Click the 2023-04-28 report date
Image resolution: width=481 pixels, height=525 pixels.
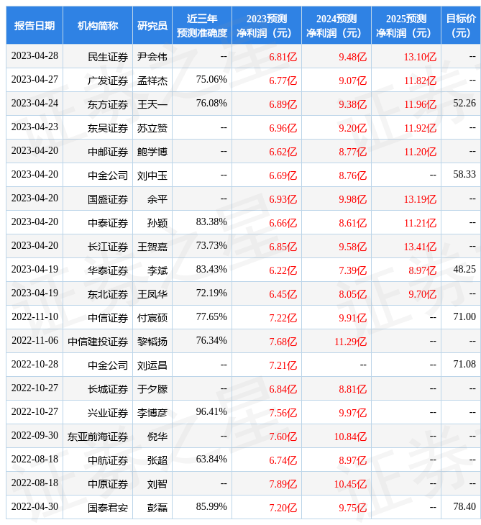click(x=35, y=55)
